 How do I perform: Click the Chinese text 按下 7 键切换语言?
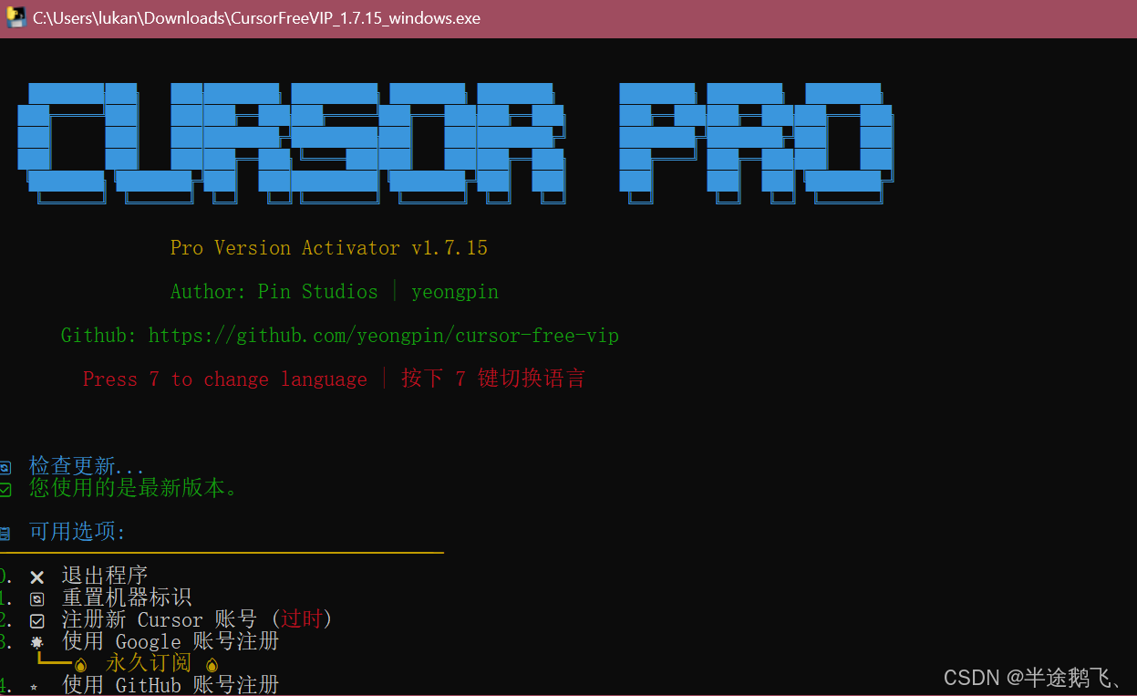pyautogui.click(x=493, y=379)
